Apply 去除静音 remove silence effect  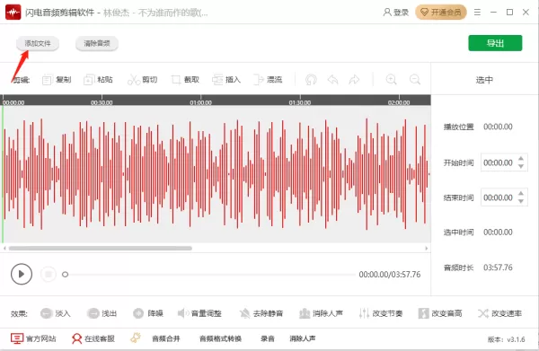coord(261,313)
